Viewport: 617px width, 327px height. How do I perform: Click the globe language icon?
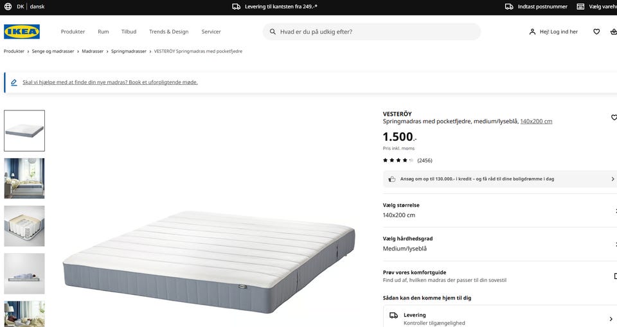tap(8, 6)
